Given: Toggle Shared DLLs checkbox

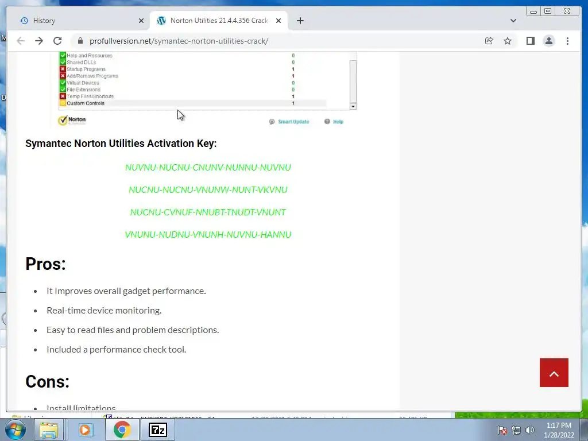Looking at the screenshot, I should pos(63,62).
